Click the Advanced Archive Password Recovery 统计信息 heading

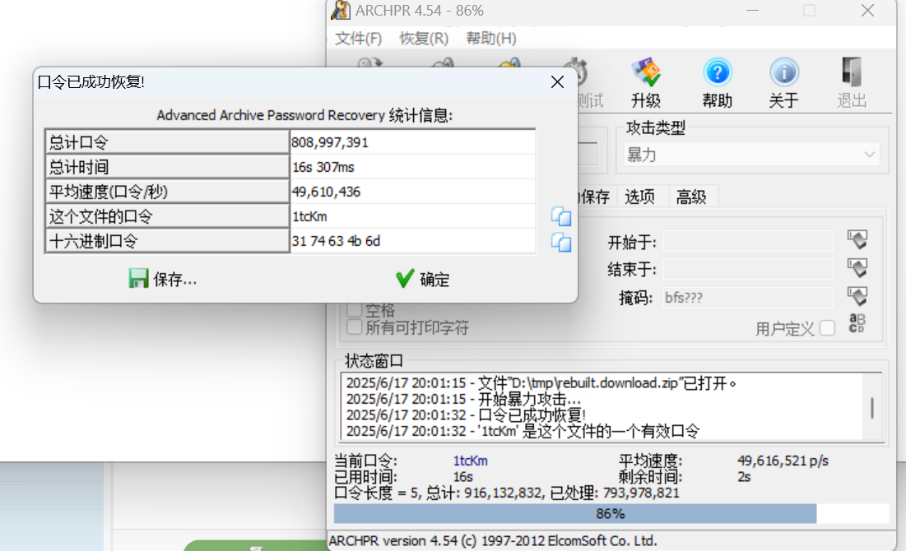point(304,115)
